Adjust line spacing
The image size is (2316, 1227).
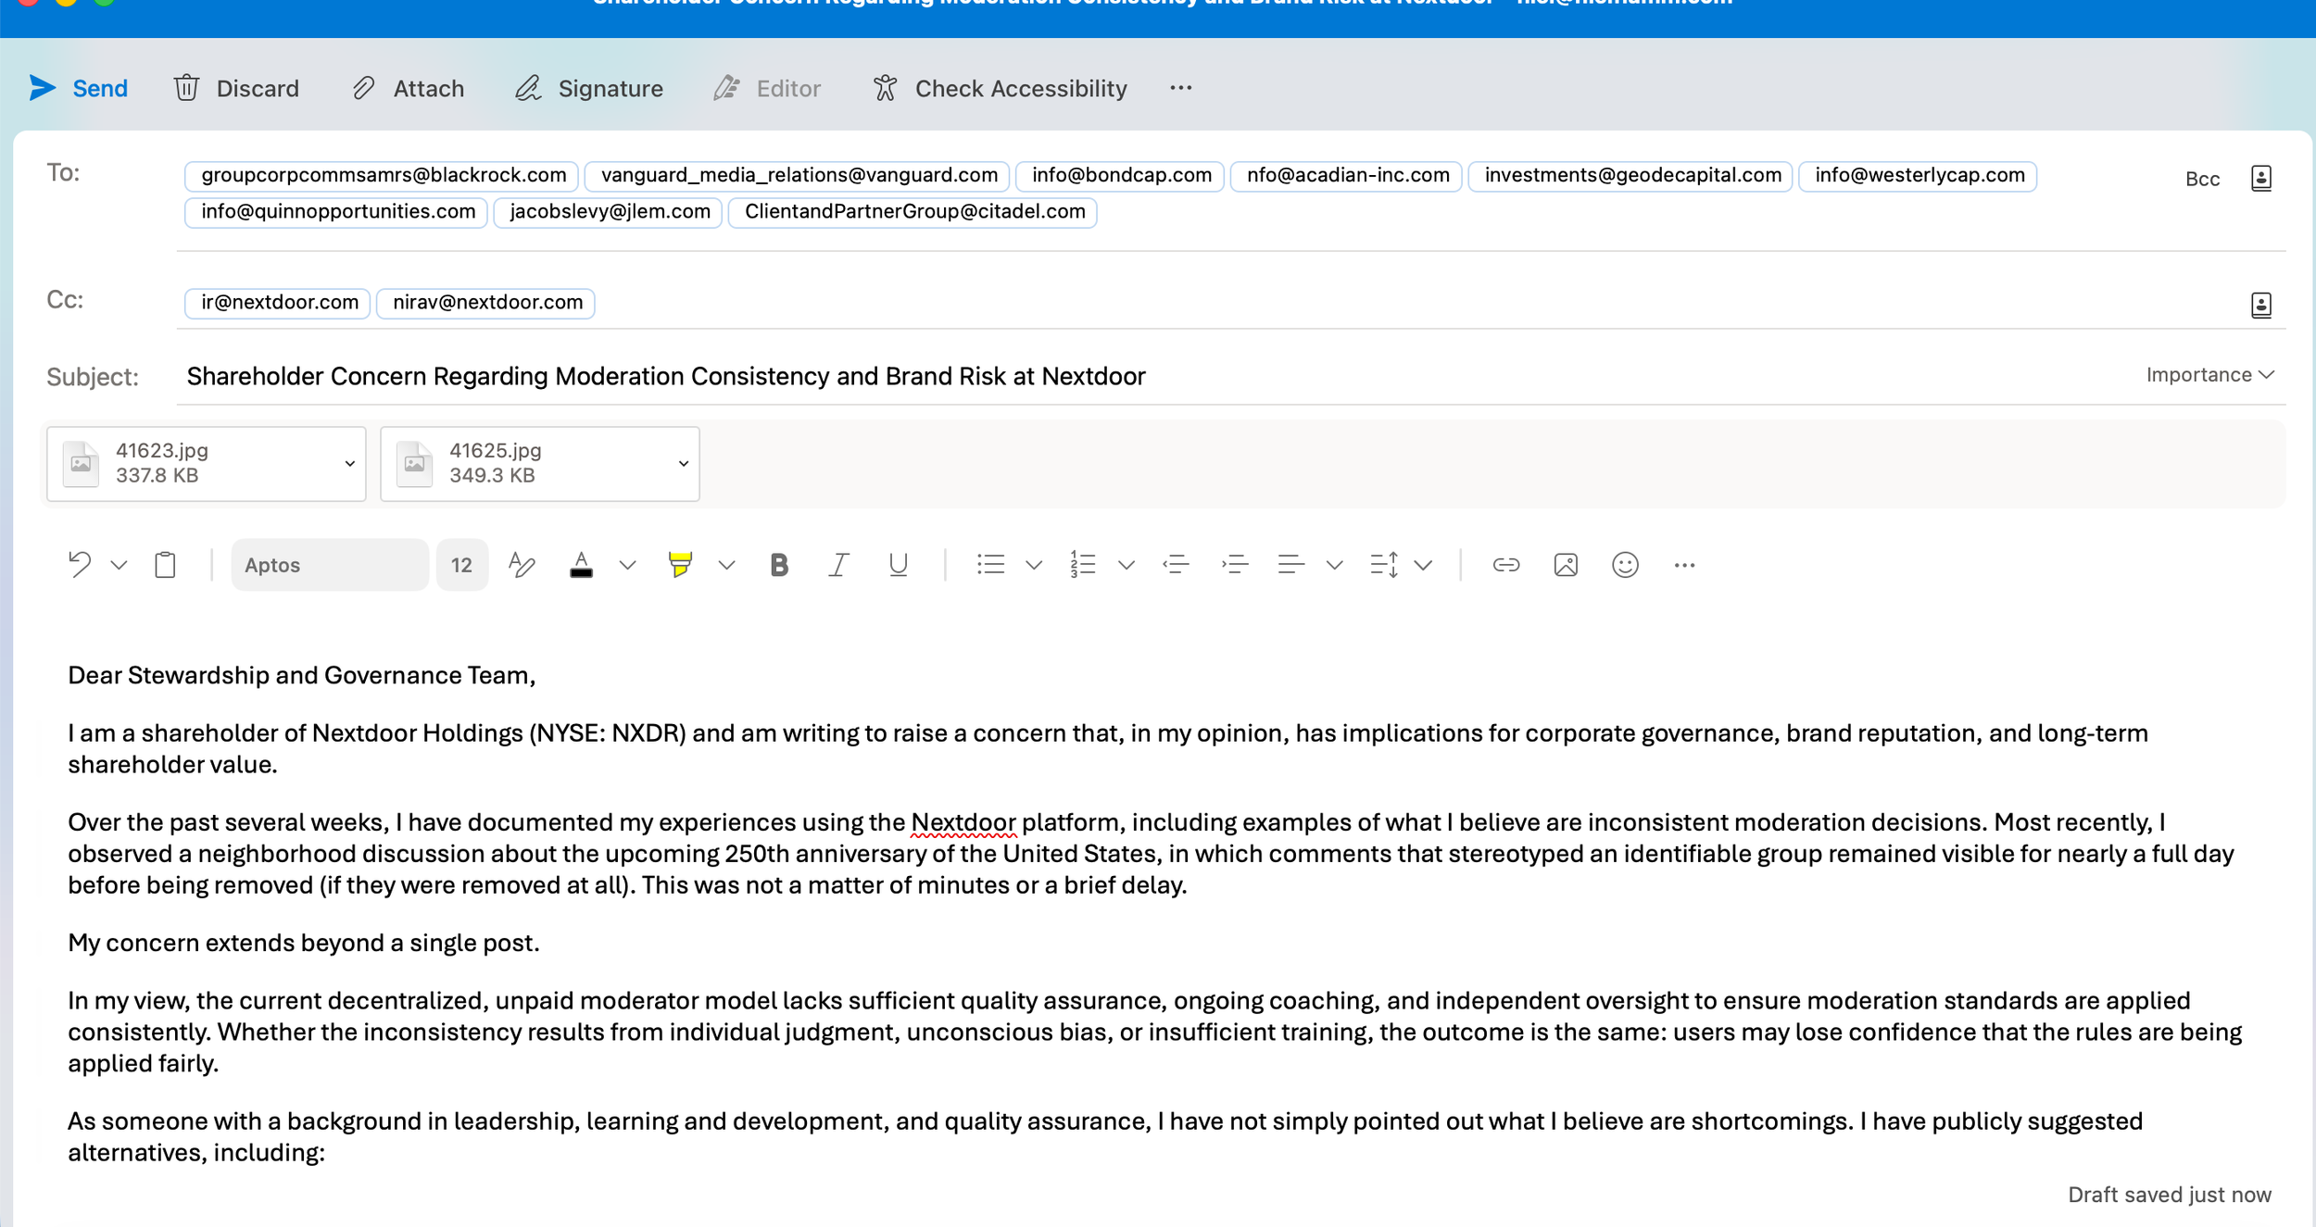coord(1384,564)
